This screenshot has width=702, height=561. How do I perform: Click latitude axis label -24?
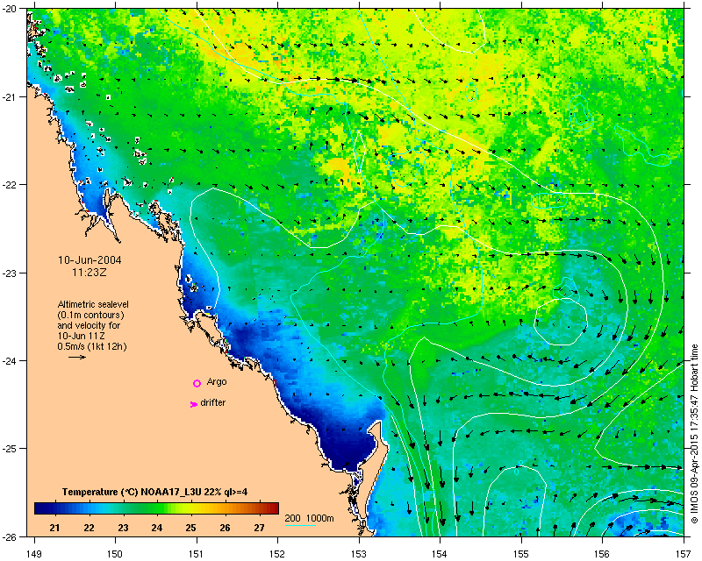[11, 361]
